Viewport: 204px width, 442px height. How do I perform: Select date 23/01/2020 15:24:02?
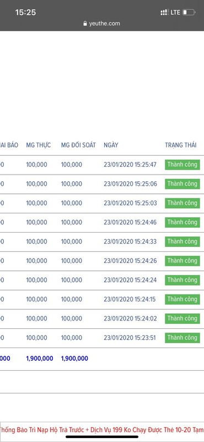coord(130,319)
